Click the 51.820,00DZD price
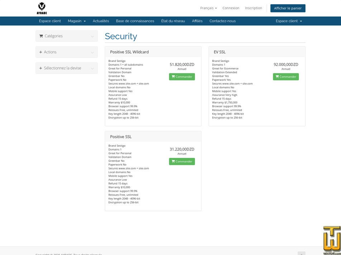 182,64
